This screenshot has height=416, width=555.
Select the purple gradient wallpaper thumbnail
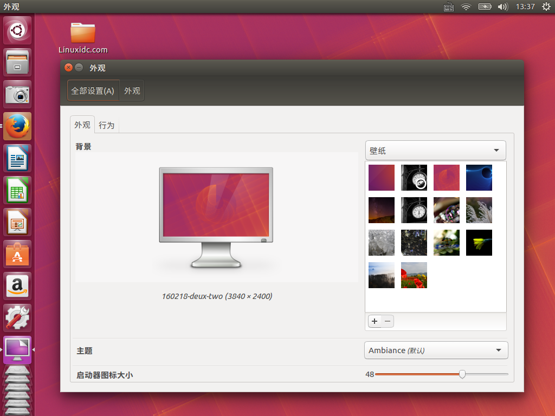(x=382, y=178)
